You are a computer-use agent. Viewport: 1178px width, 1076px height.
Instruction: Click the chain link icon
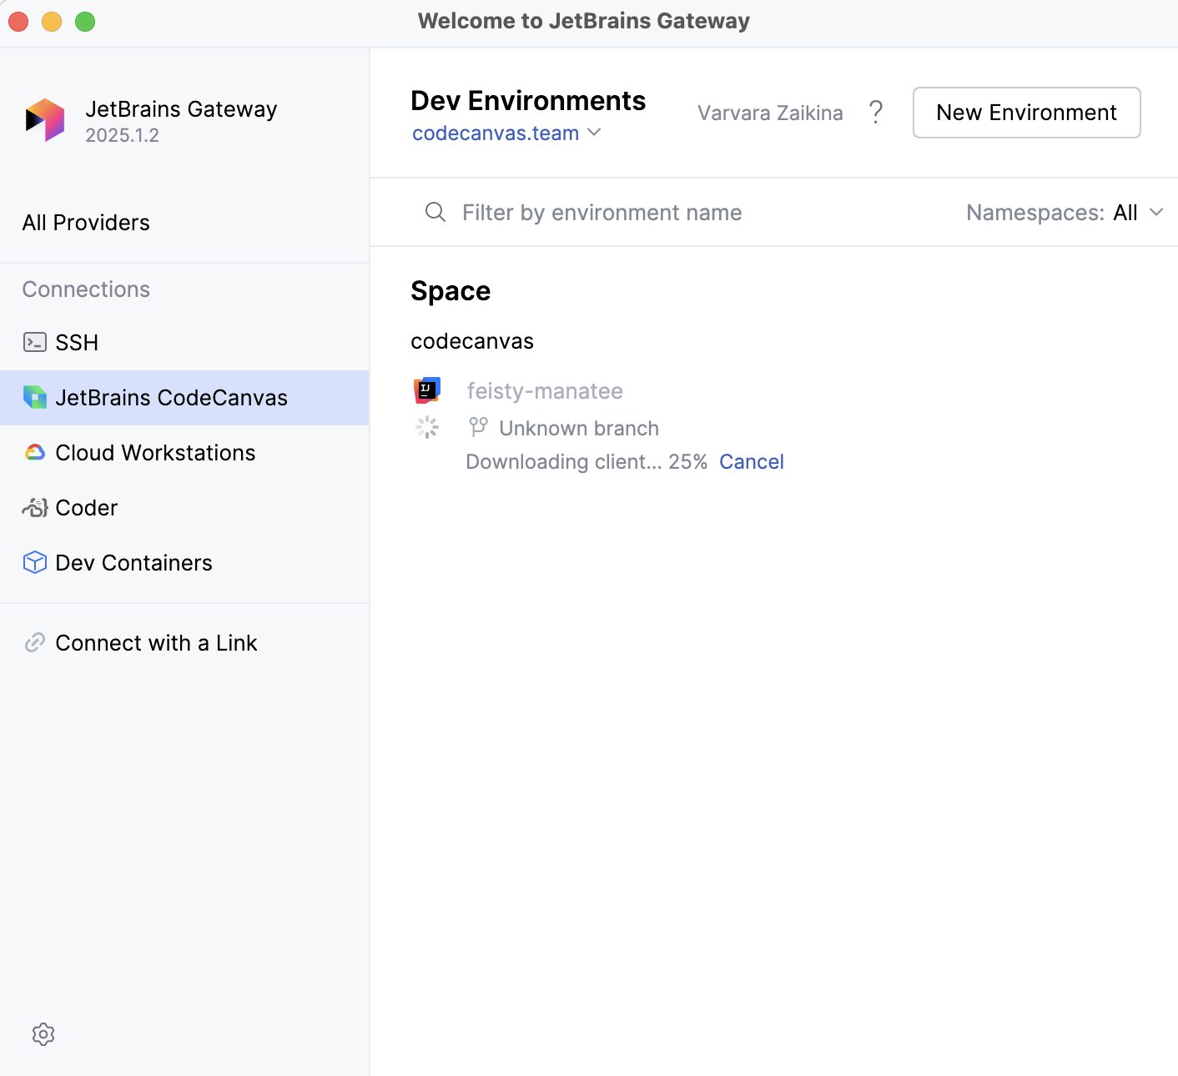pos(35,642)
